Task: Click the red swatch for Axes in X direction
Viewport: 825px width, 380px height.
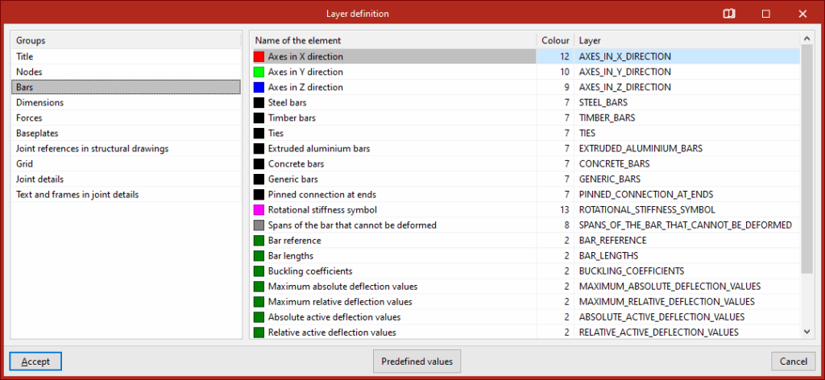Action: [259, 57]
